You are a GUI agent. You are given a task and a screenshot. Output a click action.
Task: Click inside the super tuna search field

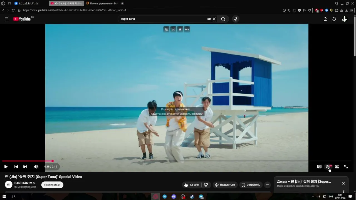(163, 19)
